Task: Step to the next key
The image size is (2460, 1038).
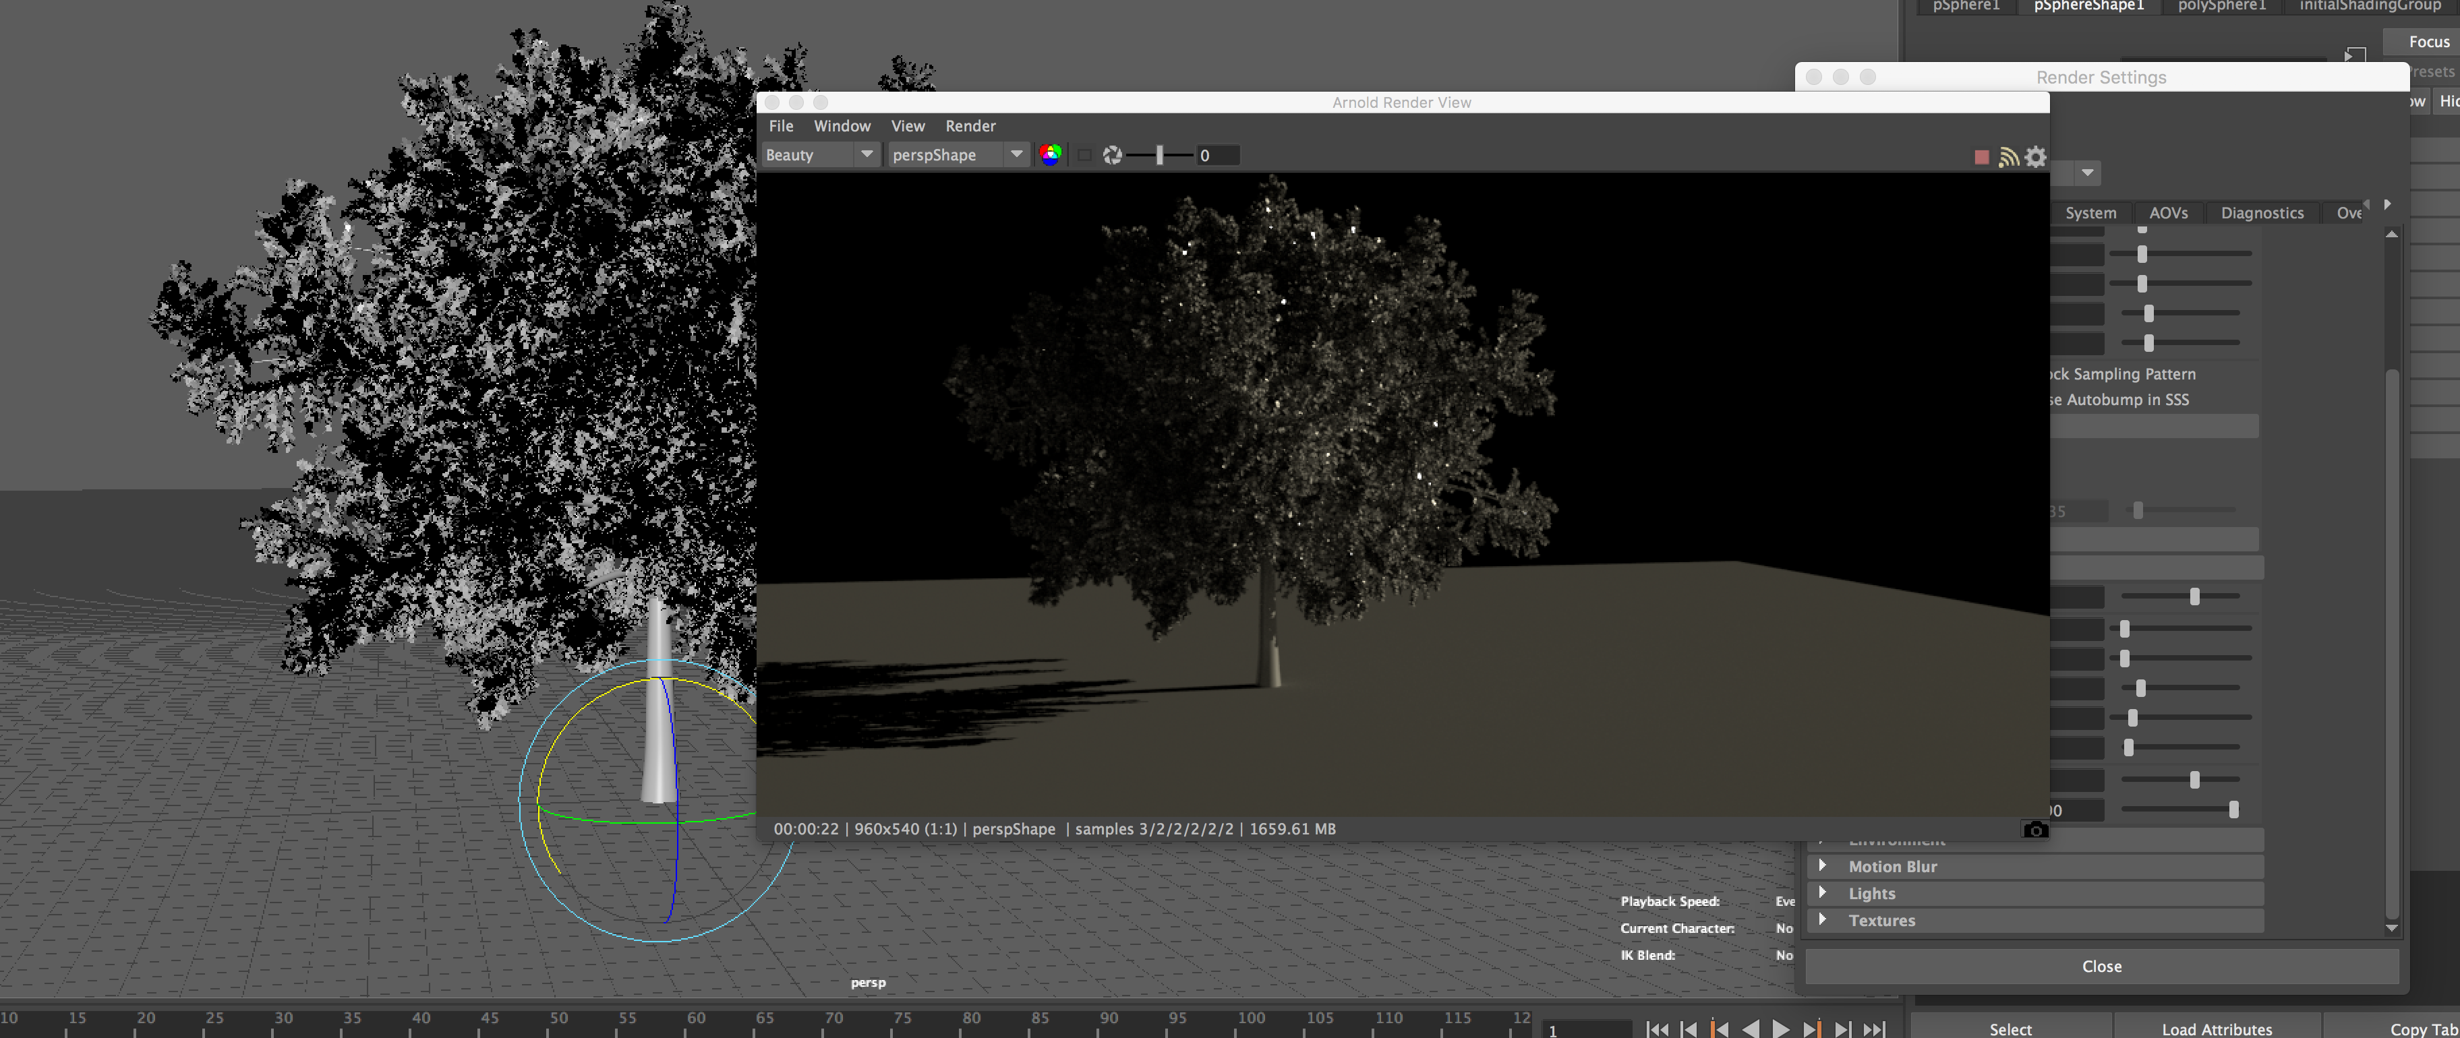Action: tap(1813, 1029)
